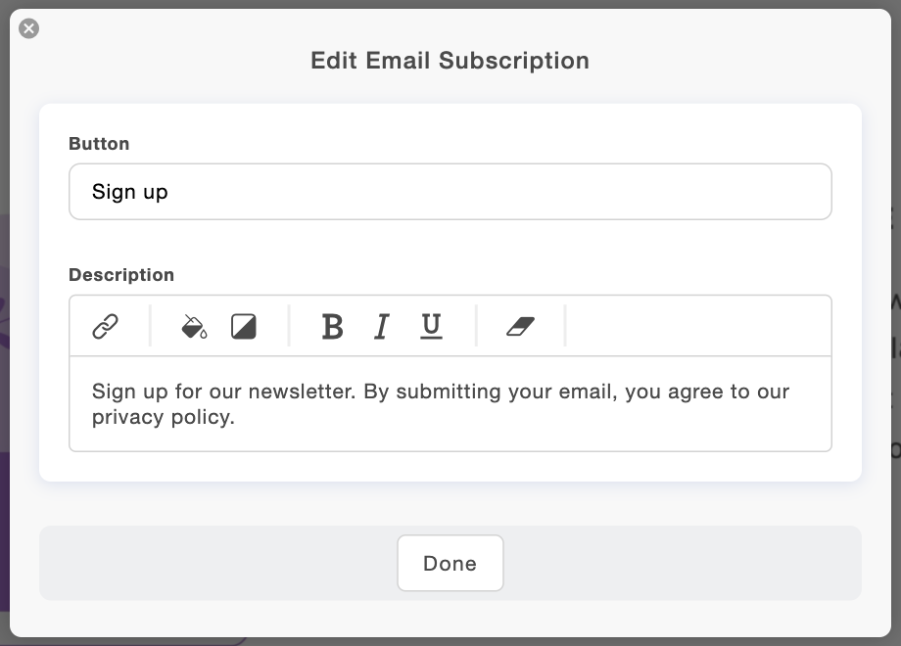Toggle bold formatting in Description toolbar
Viewport: 901px width, 646px height.
(x=332, y=326)
